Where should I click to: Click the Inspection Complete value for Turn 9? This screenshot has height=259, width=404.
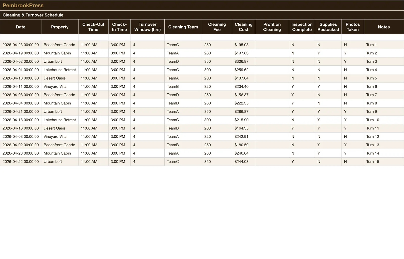point(302,112)
